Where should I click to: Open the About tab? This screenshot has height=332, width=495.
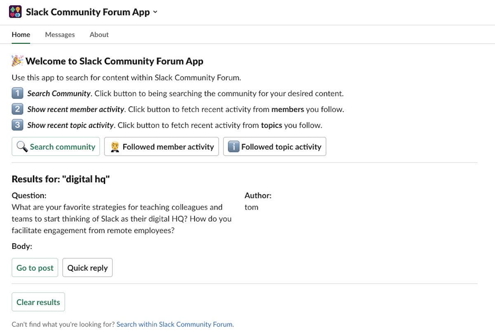99,35
